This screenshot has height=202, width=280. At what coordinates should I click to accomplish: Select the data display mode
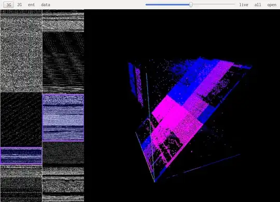click(46, 5)
